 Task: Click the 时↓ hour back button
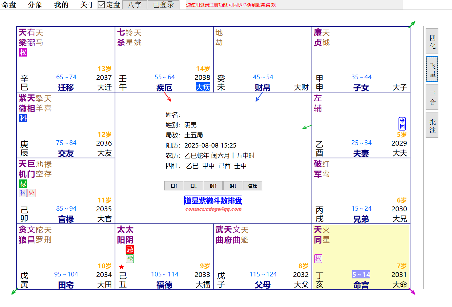click(x=233, y=186)
